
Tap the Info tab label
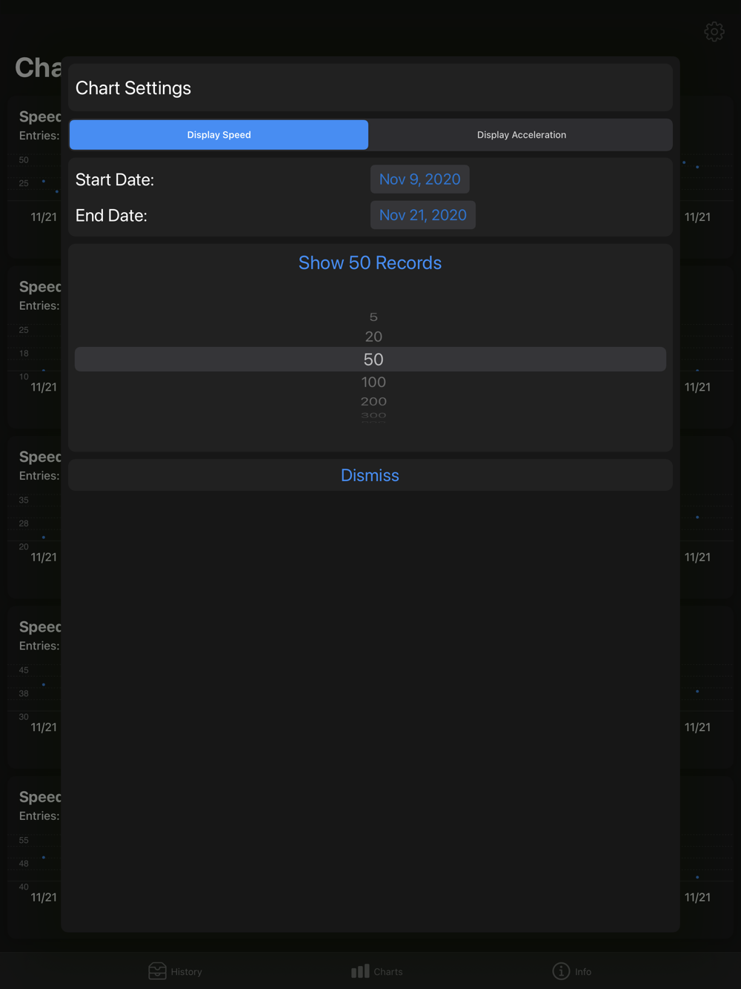[583, 972]
